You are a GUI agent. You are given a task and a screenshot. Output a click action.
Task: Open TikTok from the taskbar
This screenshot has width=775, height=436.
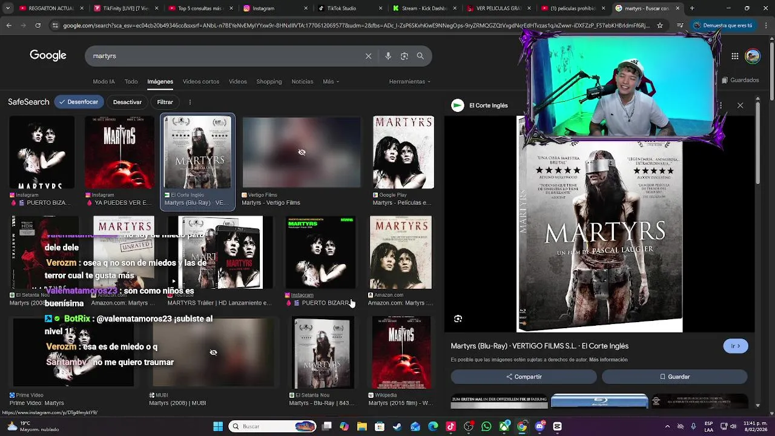[x=450, y=426]
